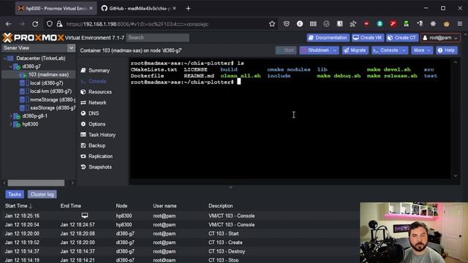Switch to the GitHub chia-plotter tab

(x=139, y=8)
